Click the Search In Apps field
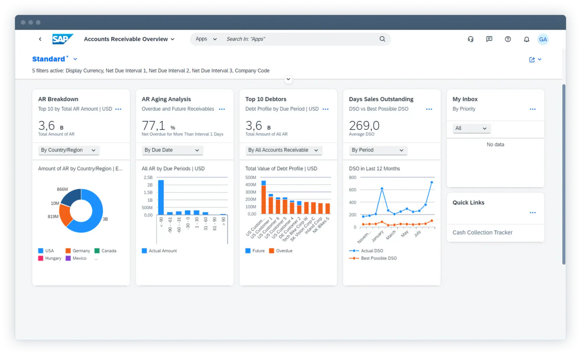581x355 pixels. click(300, 39)
